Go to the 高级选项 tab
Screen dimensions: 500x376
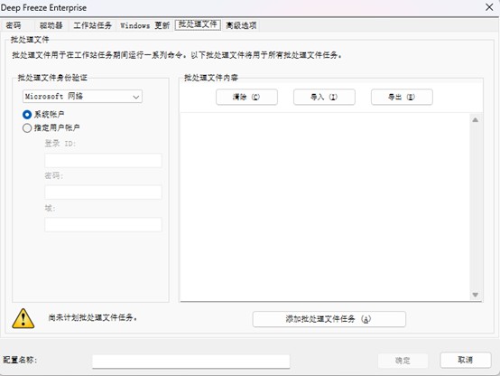point(241,25)
